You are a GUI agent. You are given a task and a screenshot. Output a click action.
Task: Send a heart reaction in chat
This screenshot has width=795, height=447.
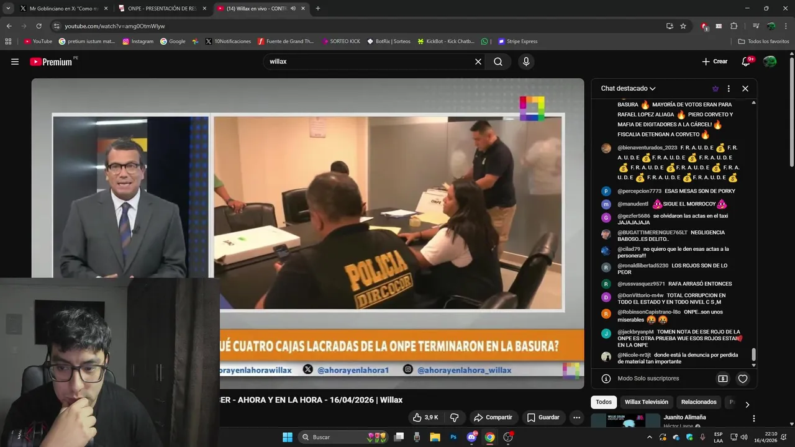tap(743, 378)
